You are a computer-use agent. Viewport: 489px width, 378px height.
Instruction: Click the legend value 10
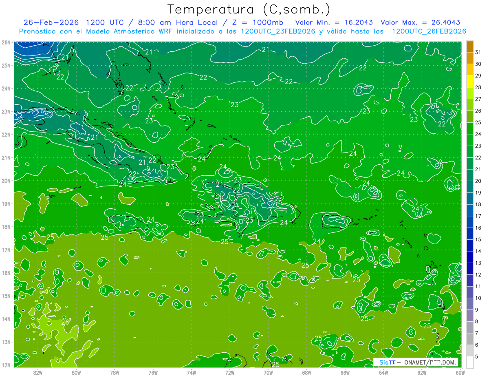(478, 298)
